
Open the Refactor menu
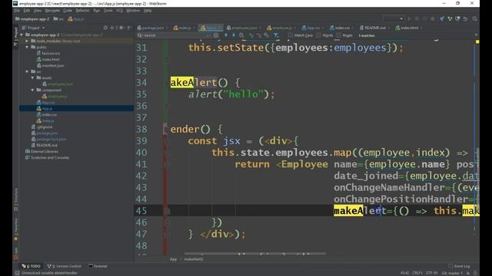pos(82,11)
